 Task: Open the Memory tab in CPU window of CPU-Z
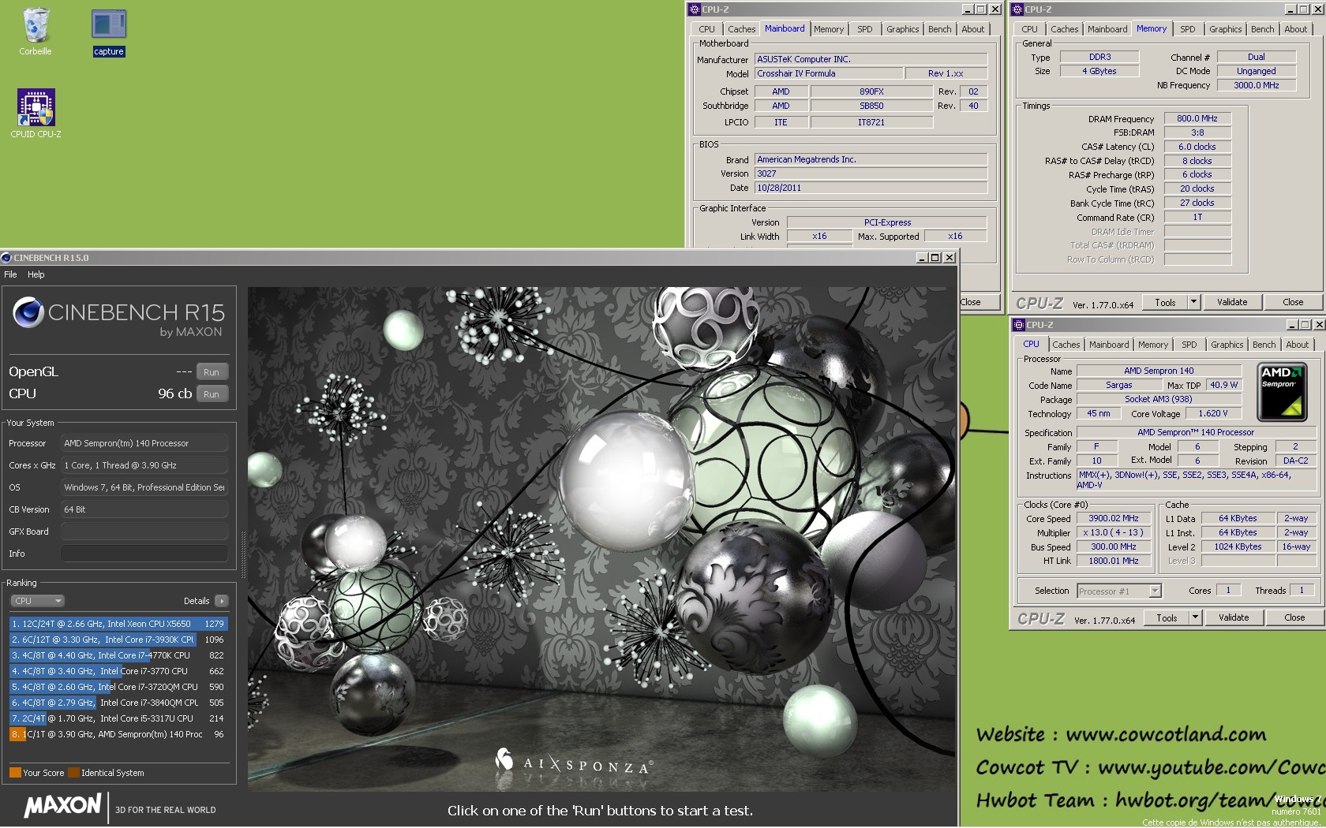(1152, 345)
